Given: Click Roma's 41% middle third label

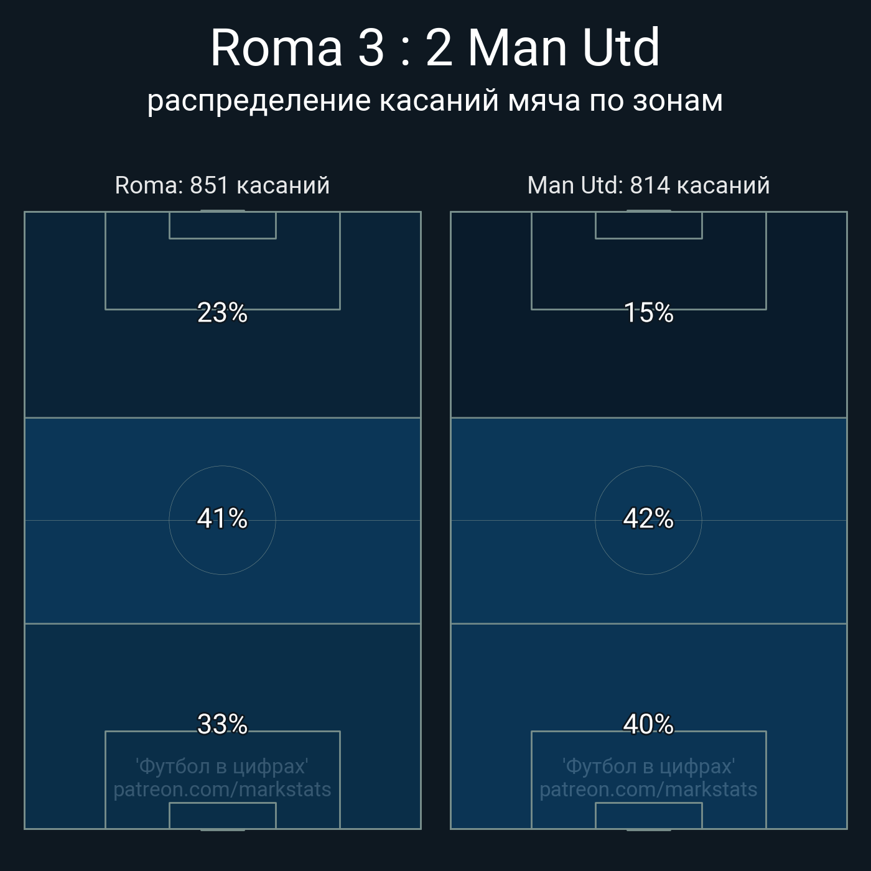Looking at the screenshot, I should (x=222, y=519).
